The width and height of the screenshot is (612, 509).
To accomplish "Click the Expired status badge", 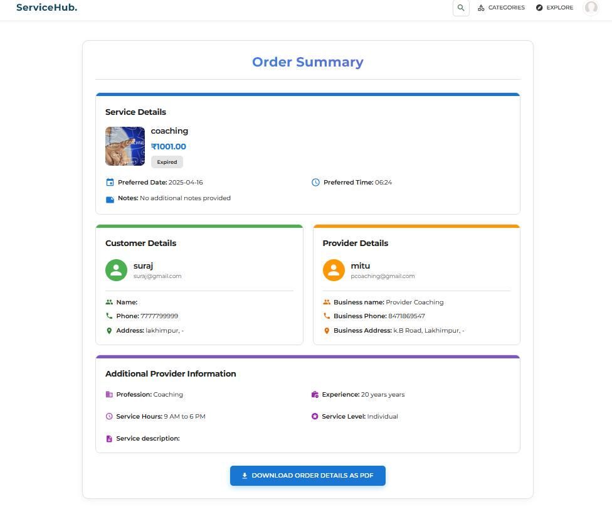I will pos(167,162).
